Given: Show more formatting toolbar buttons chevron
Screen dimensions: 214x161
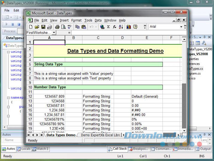Looking at the screenshot, I should (x=185, y=27).
